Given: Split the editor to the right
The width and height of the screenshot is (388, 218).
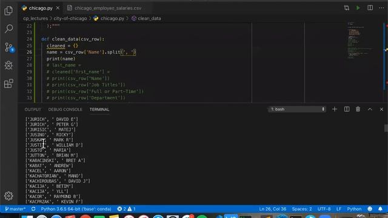Looking at the screenshot, I should [370, 8].
